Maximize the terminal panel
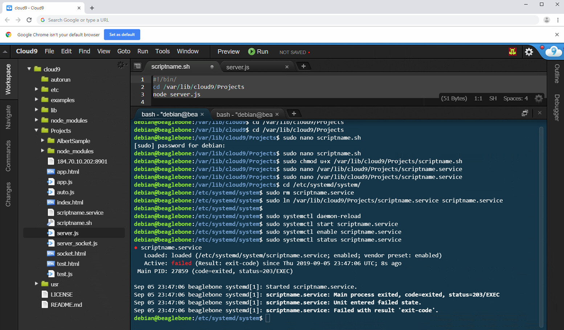The image size is (564, 330). 524,113
